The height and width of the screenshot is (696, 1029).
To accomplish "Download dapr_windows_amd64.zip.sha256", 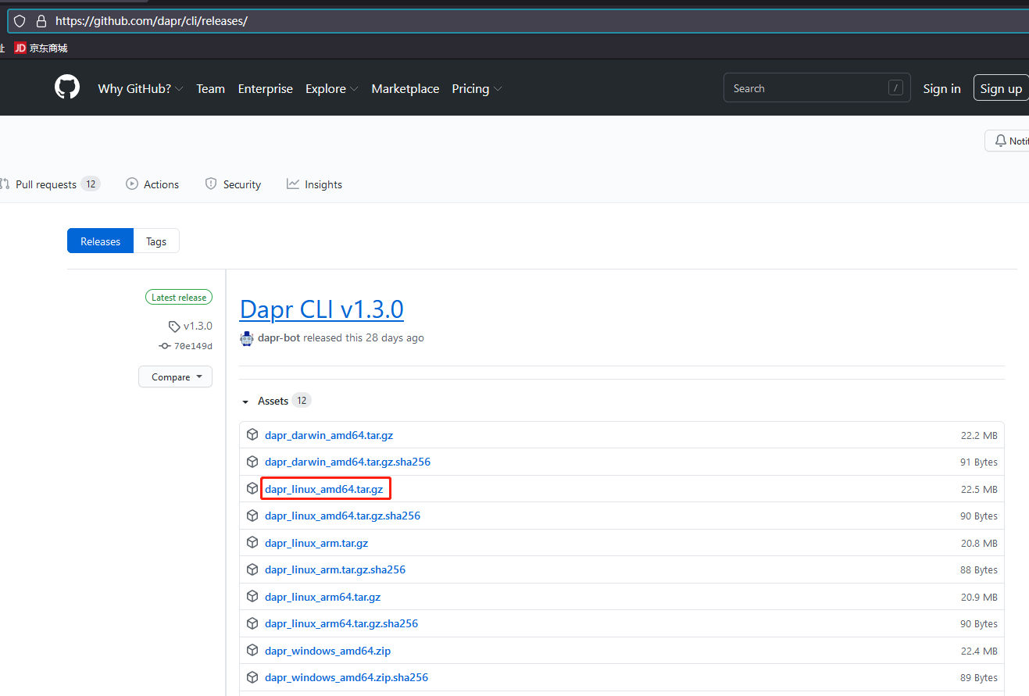I will coord(347,677).
